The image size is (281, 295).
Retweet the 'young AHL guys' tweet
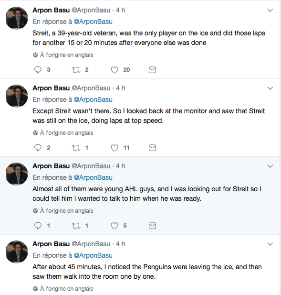tap(76, 226)
